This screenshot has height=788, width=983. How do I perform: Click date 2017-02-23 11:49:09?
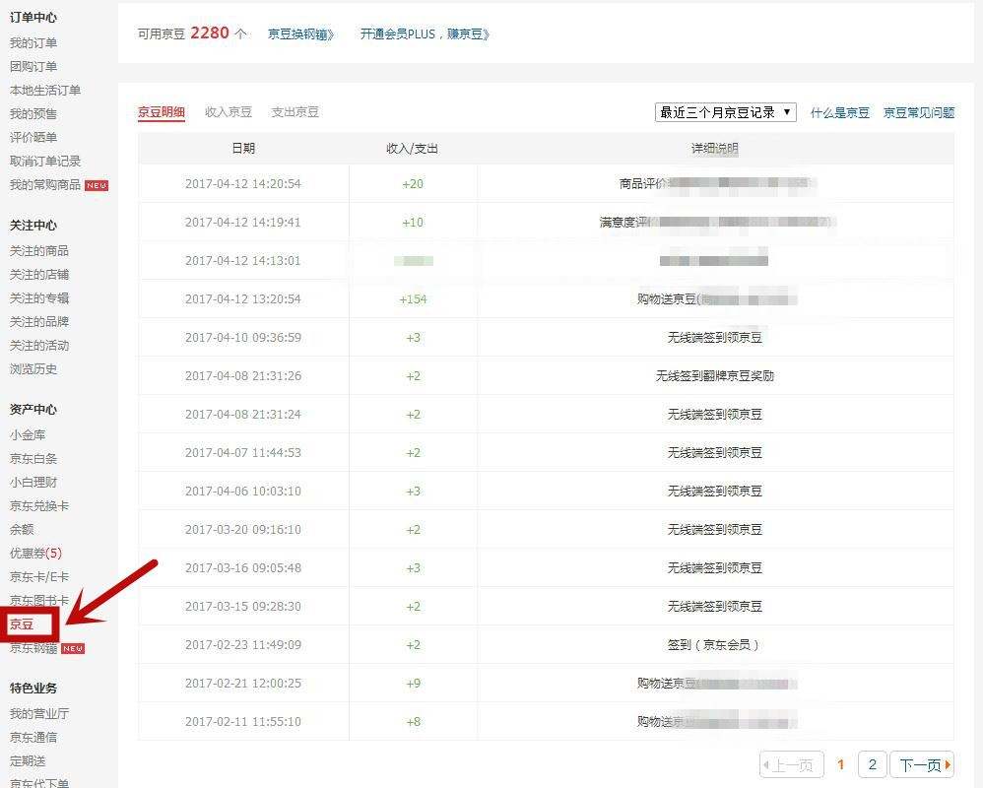pos(243,644)
